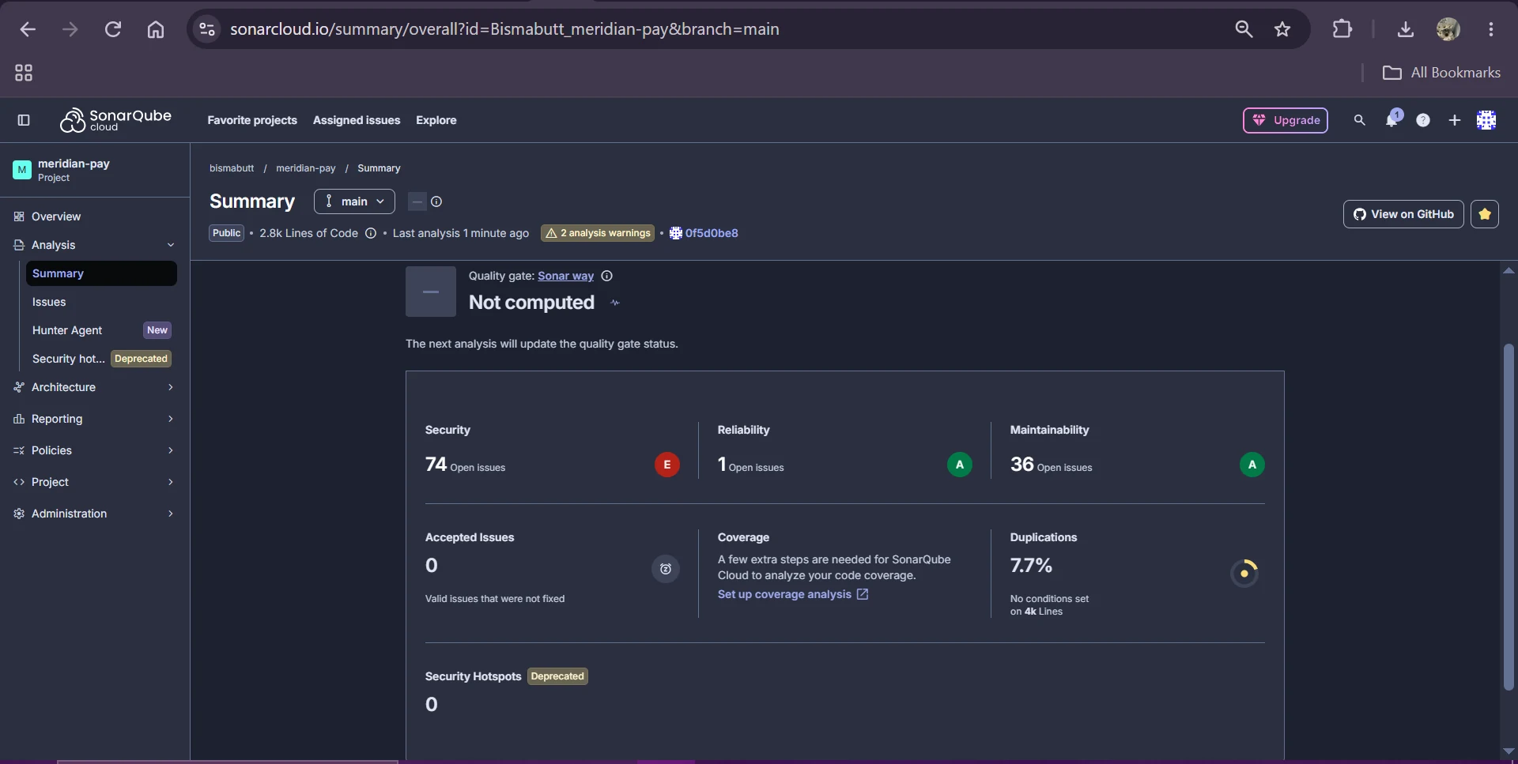Click the page vertical scrollbar
This screenshot has width=1518, height=764.
[1509, 517]
